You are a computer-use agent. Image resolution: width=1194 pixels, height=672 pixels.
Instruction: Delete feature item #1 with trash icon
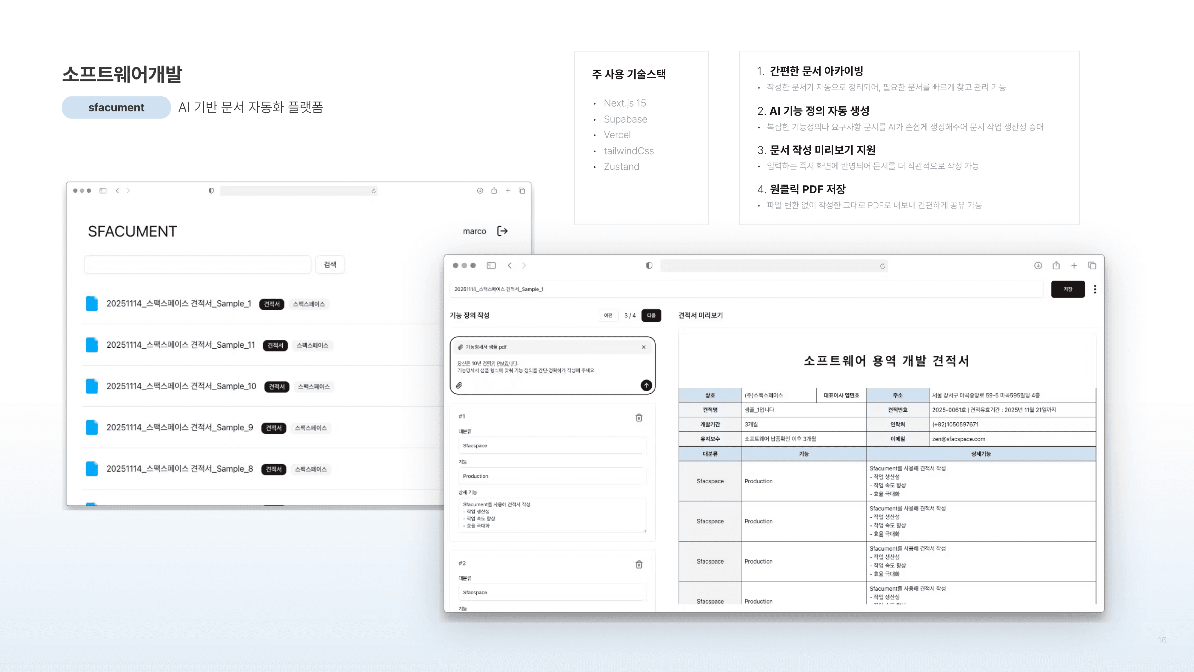coord(639,418)
